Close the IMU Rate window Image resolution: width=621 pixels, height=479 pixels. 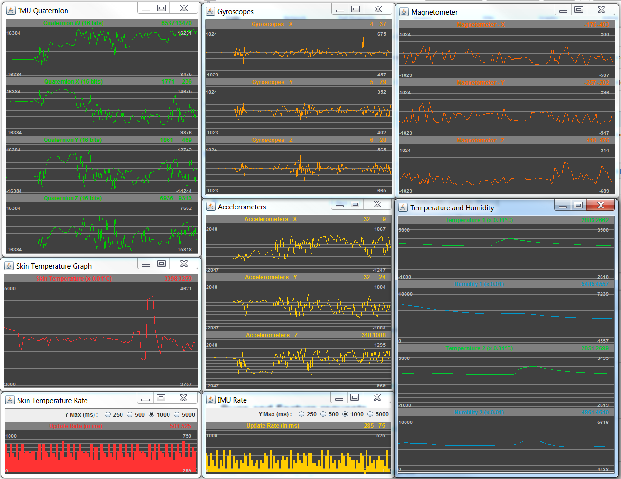pos(377,398)
